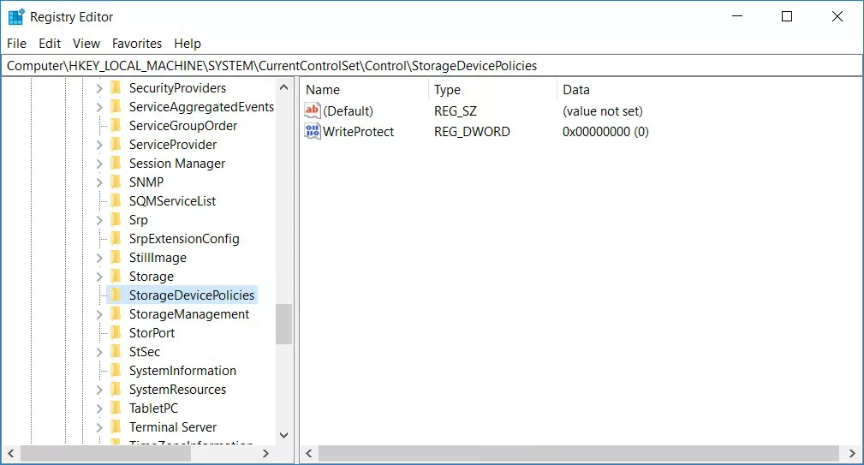Open the Edit menu

click(50, 44)
